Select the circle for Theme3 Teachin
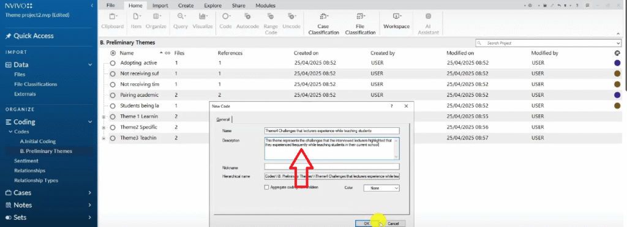This screenshot has width=627, height=227. coord(113,138)
